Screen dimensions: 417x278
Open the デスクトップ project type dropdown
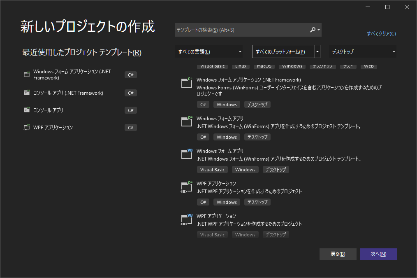click(362, 51)
